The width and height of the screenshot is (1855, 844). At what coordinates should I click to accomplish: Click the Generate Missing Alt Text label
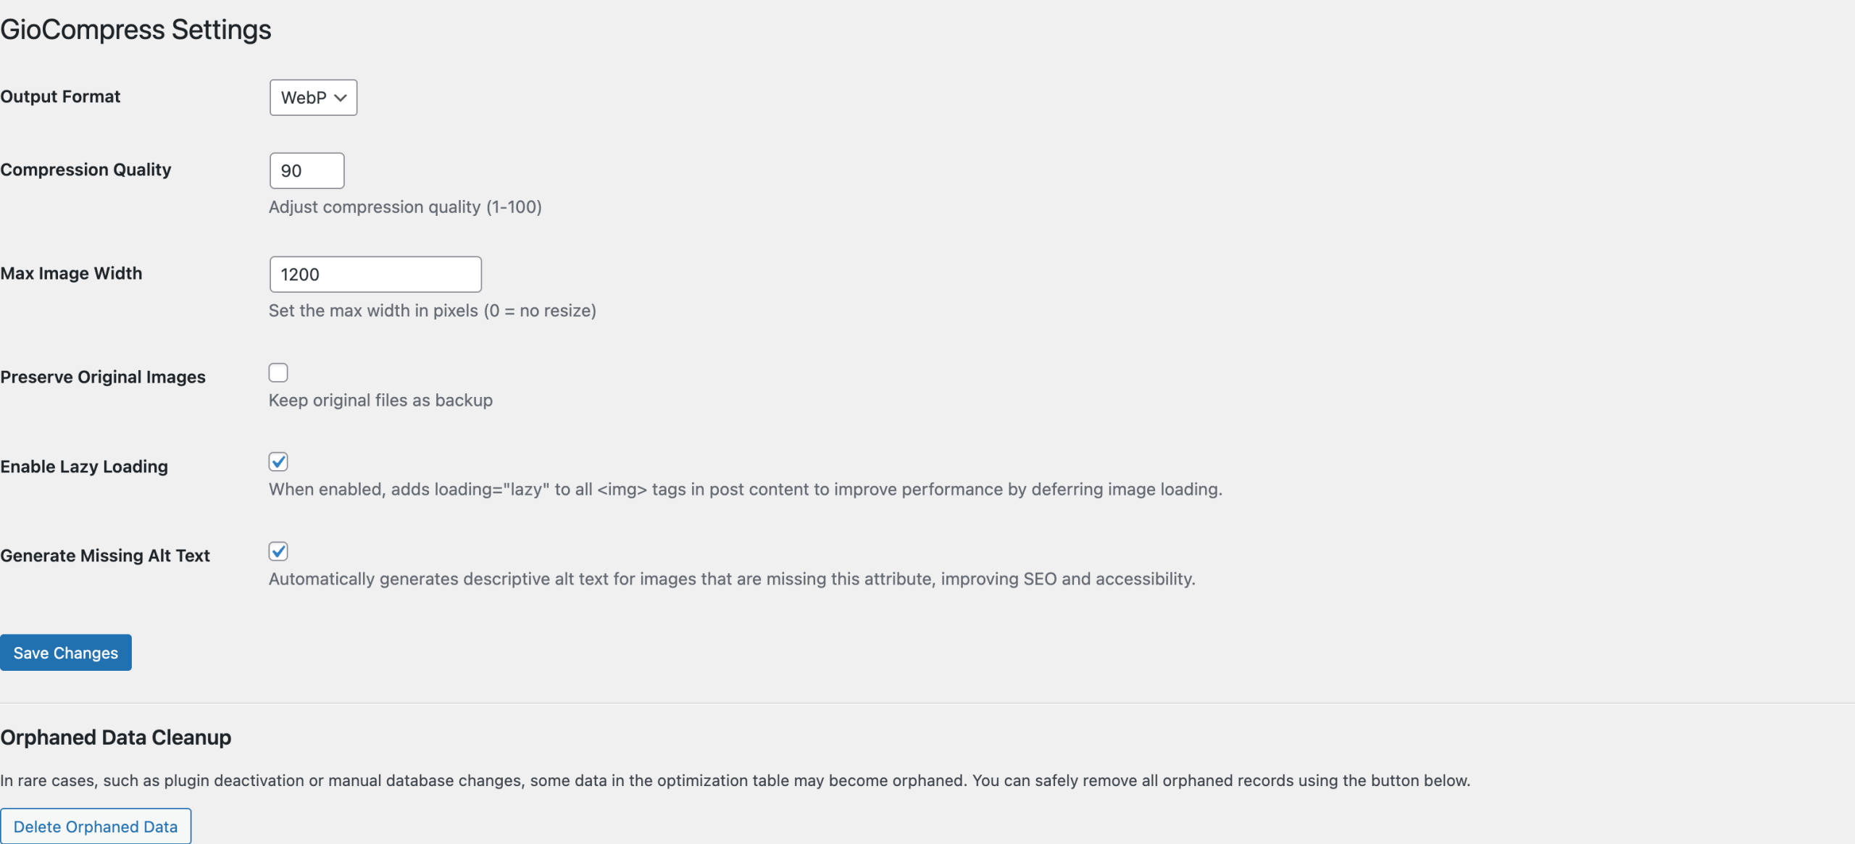(105, 556)
